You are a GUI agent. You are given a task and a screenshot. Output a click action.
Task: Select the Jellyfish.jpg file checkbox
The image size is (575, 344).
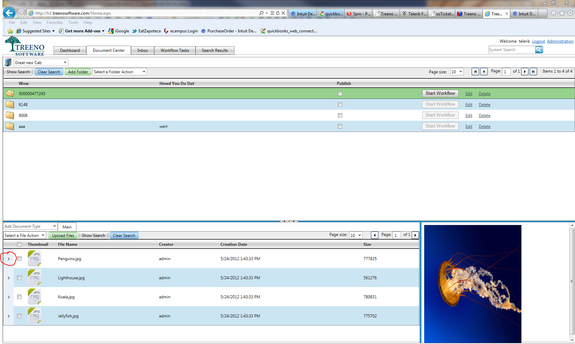pos(19,316)
